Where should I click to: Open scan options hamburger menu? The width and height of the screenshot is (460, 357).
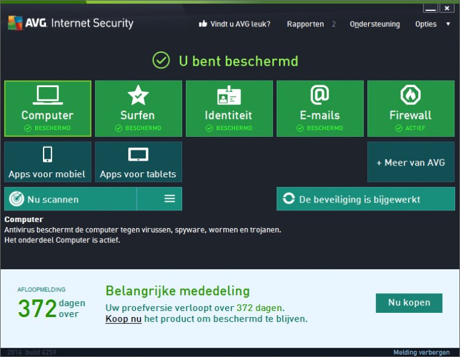pyautogui.click(x=169, y=199)
